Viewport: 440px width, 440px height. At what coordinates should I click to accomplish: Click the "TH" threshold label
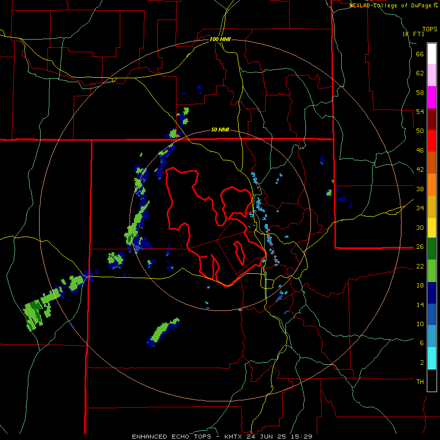[420, 382]
